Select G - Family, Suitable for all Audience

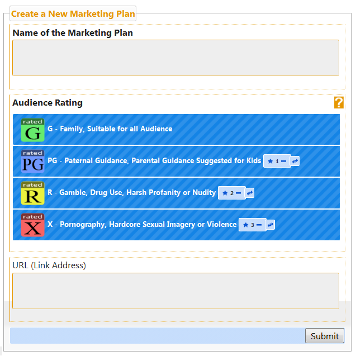pos(176,130)
